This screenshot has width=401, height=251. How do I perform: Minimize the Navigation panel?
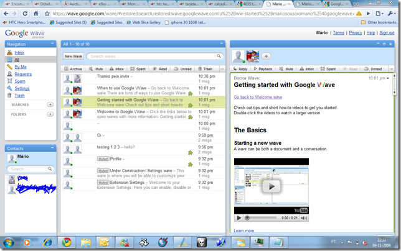[52, 43]
